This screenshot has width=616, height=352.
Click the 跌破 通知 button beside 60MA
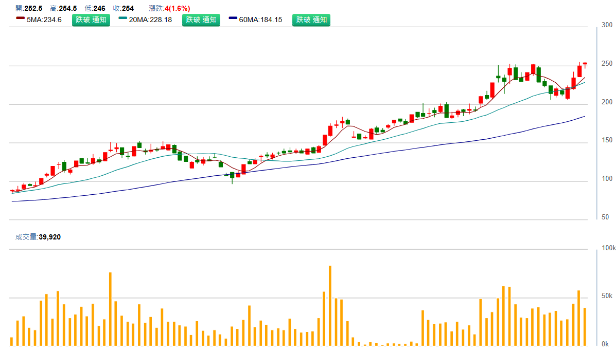311,20
